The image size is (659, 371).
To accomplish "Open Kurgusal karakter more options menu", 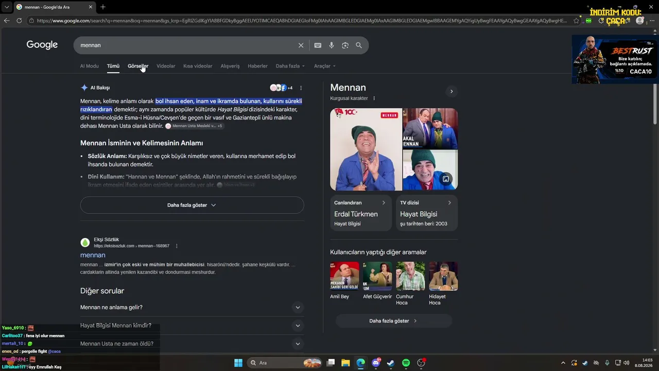I will [x=374, y=98].
